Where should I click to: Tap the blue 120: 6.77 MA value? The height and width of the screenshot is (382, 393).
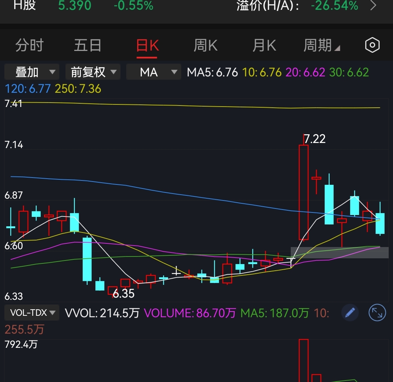click(28, 89)
